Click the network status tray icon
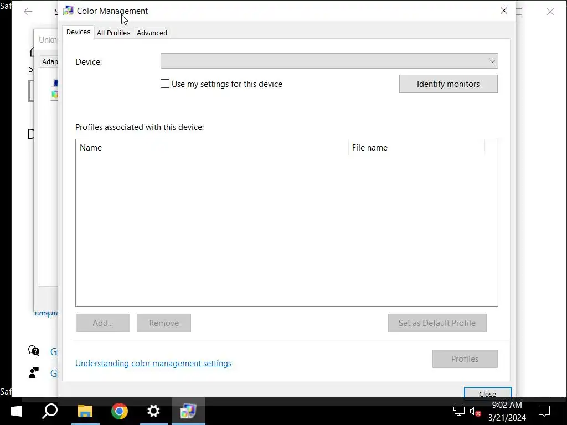The image size is (567, 425). tap(459, 411)
